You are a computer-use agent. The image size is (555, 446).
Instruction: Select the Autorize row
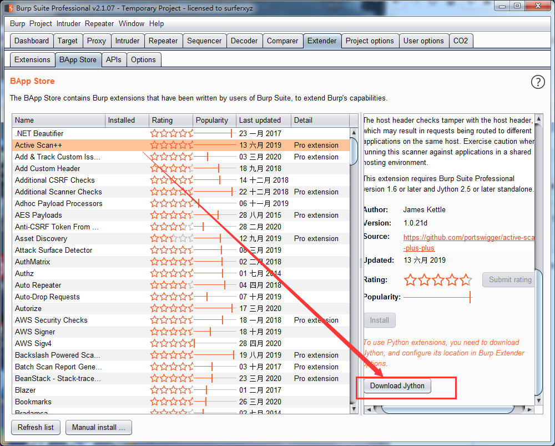[x=181, y=309]
